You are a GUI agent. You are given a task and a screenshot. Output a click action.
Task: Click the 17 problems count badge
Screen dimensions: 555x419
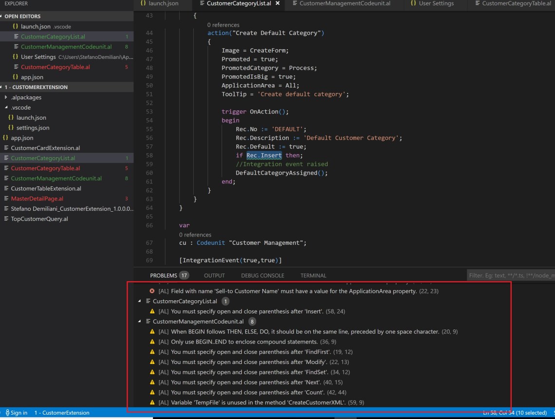pyautogui.click(x=184, y=275)
